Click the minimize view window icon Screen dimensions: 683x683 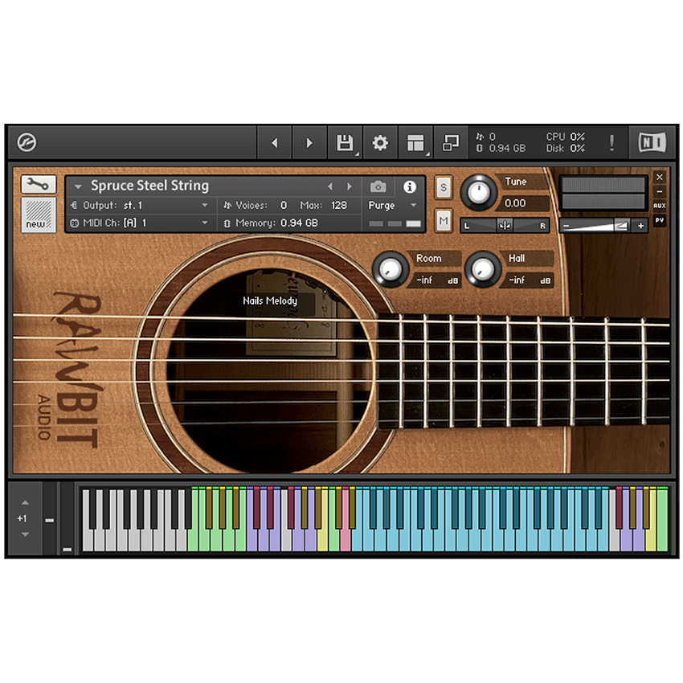(x=451, y=142)
